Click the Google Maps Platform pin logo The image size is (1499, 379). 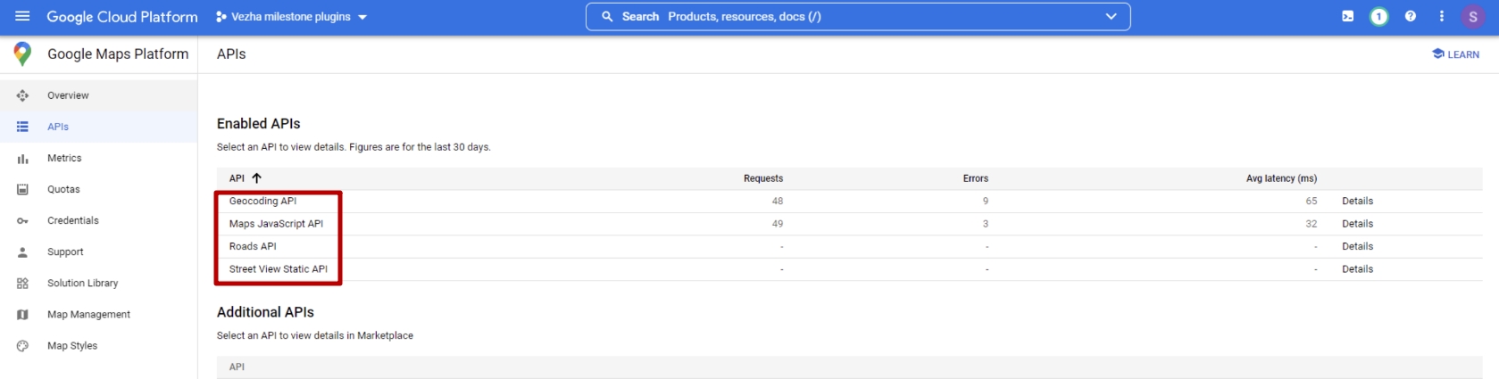coord(22,54)
